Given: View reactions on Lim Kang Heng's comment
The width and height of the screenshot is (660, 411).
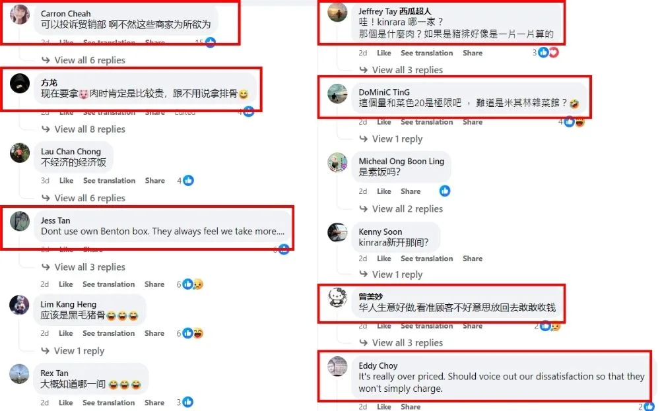Looking at the screenshot, I should pos(193,333).
